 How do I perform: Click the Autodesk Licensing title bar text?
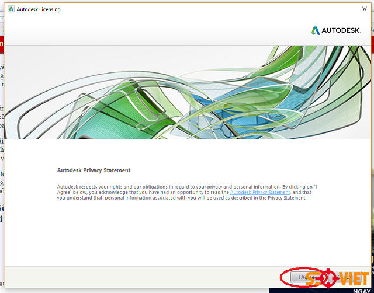[39, 9]
